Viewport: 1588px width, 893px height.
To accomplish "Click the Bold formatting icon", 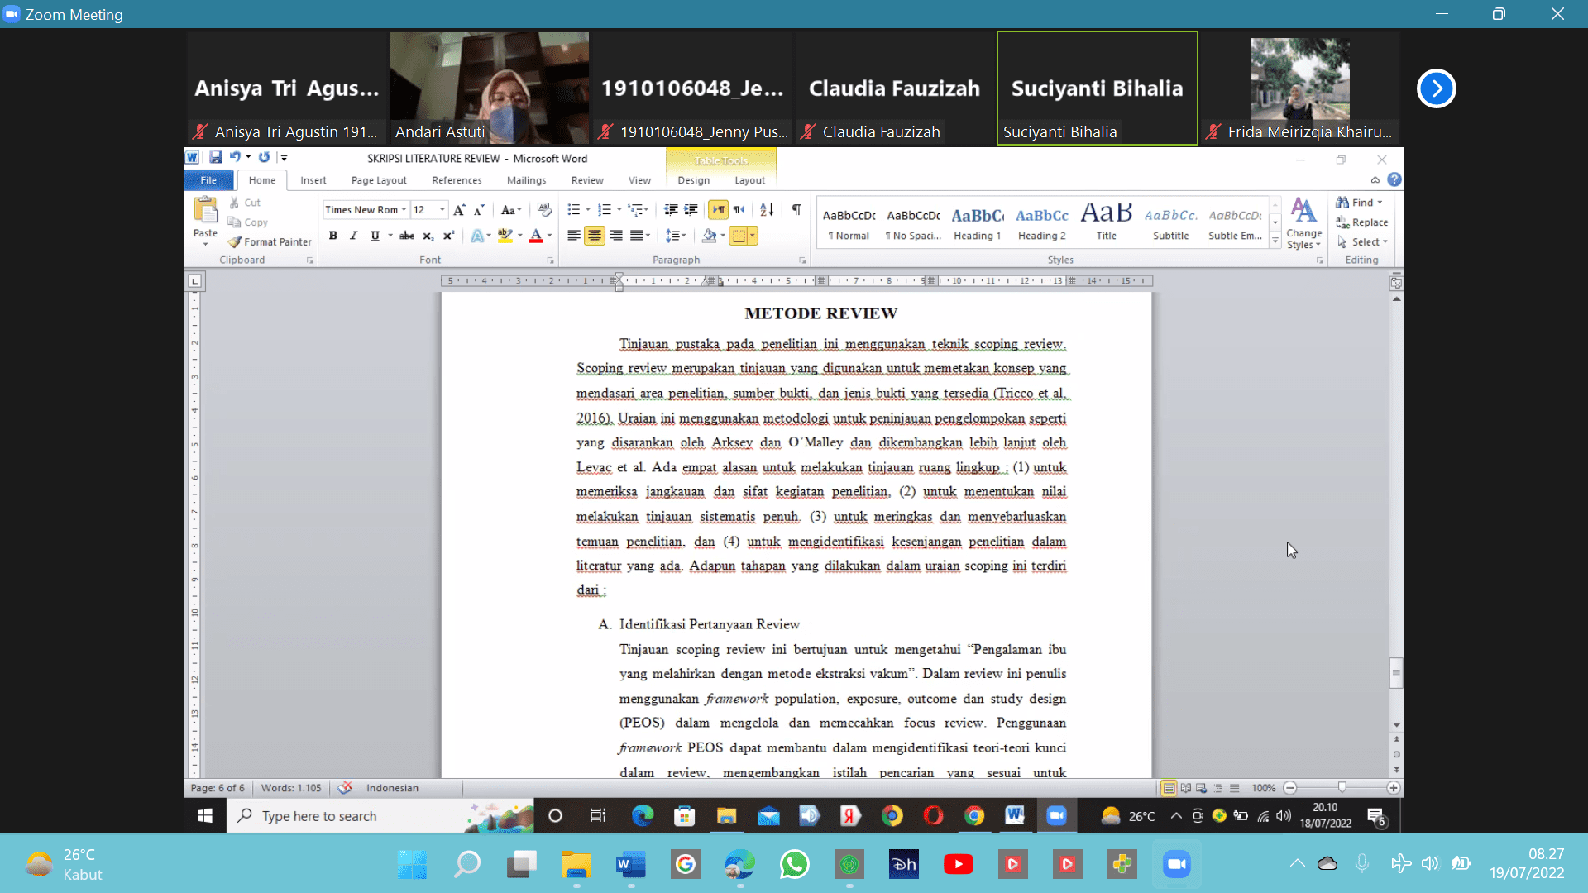I will pos(333,236).
